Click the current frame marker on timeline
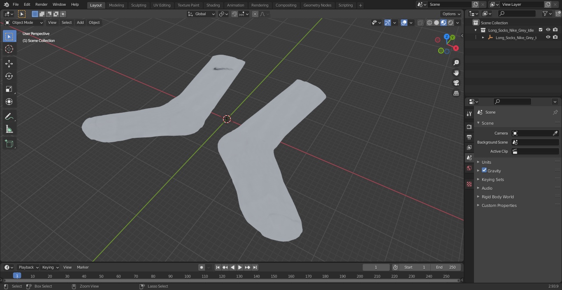Image resolution: width=562 pixels, height=290 pixels. (x=17, y=276)
